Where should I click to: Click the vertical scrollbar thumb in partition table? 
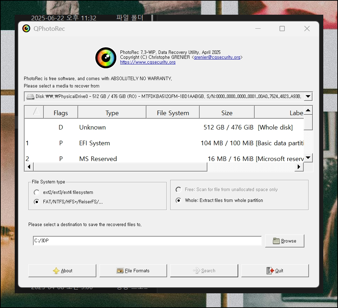pyautogui.click(x=308, y=122)
